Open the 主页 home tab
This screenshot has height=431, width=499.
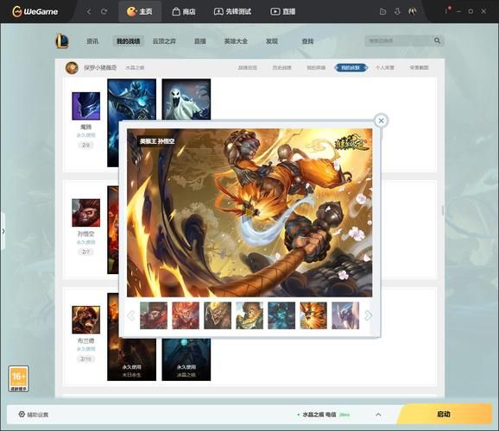coord(140,12)
